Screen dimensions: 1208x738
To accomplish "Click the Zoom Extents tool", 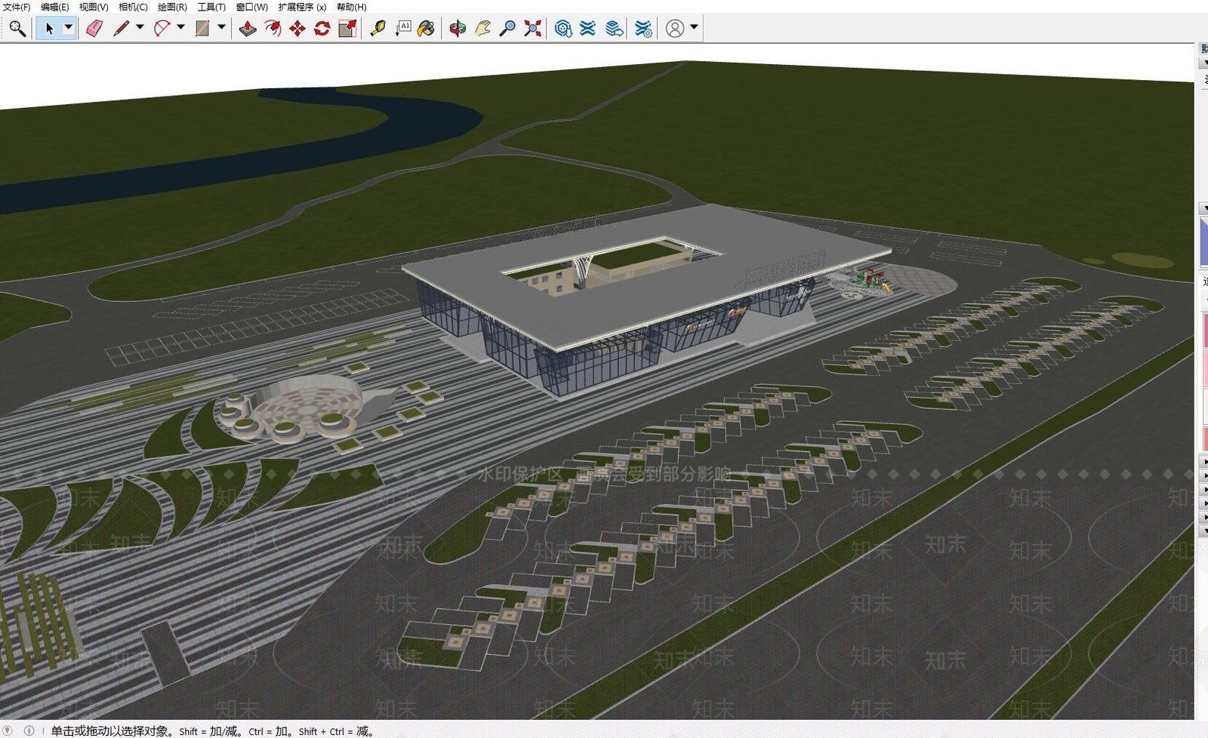I will 533,29.
